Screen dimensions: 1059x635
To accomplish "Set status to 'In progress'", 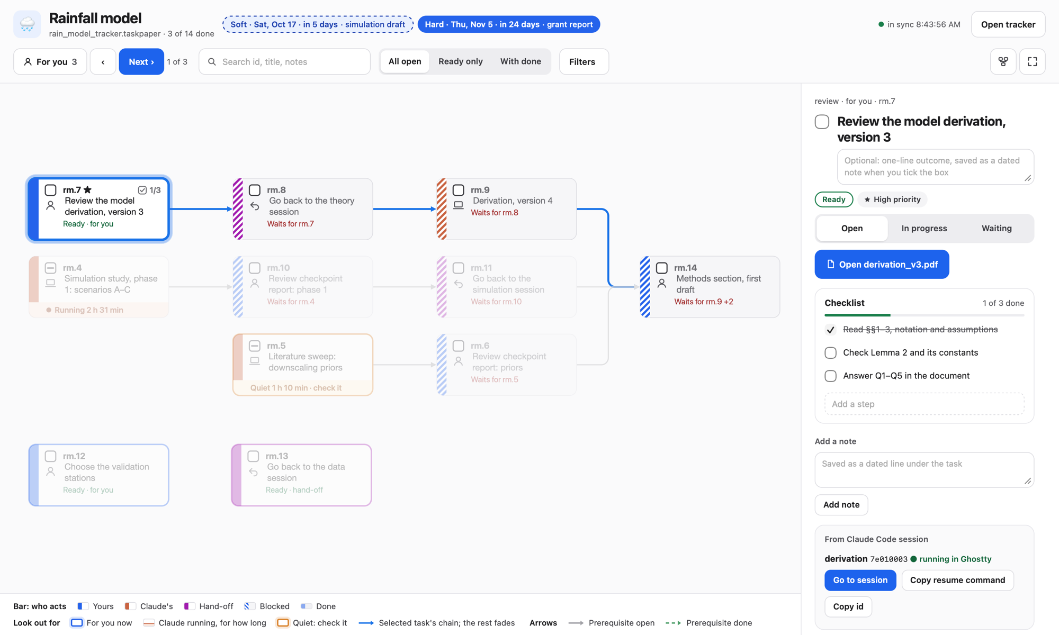I will pyautogui.click(x=924, y=228).
